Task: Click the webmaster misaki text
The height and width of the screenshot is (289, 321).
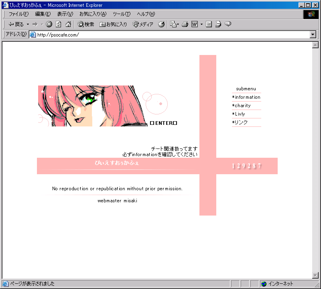Action: coord(117,201)
